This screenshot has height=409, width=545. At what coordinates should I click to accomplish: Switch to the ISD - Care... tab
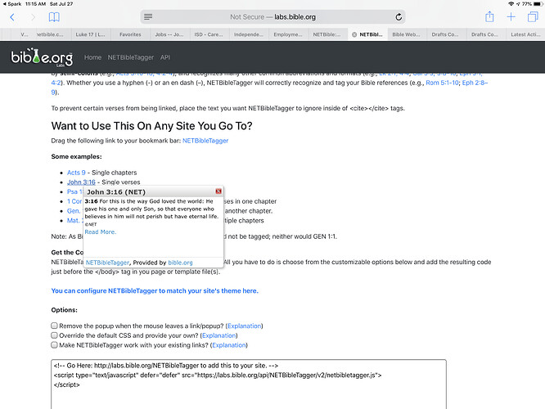pyautogui.click(x=209, y=34)
